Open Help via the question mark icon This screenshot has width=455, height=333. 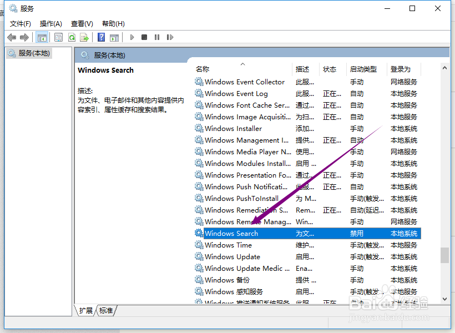pos(102,37)
